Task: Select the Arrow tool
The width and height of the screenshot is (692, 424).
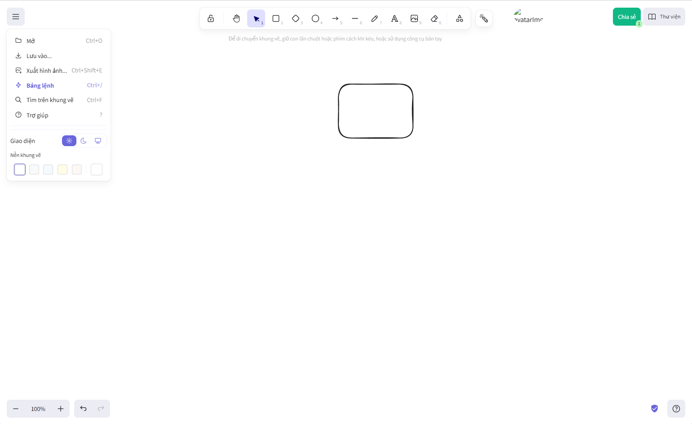Action: (335, 18)
